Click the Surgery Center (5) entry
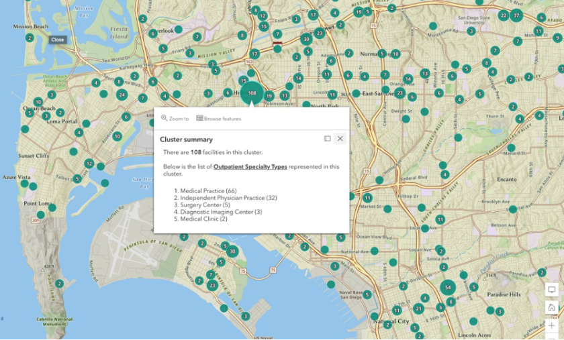This screenshot has width=564, height=340. click(205, 205)
